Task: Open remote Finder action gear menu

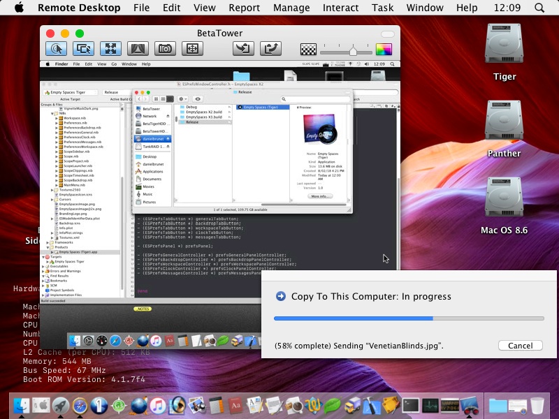Action: coord(182,98)
